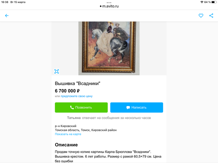
Task: Open the embroidery photo thumbnail
Action: [x=109, y=48]
